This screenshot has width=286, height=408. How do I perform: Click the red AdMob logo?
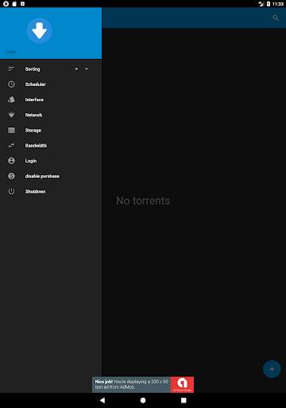click(182, 384)
